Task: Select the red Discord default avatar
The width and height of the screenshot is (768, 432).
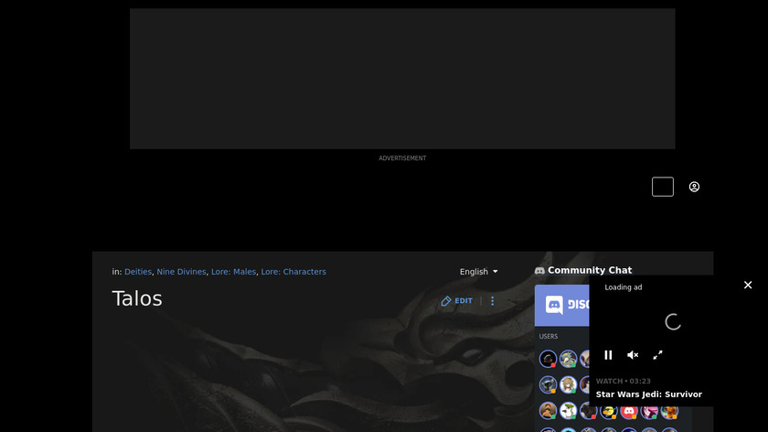Action: pos(629,412)
